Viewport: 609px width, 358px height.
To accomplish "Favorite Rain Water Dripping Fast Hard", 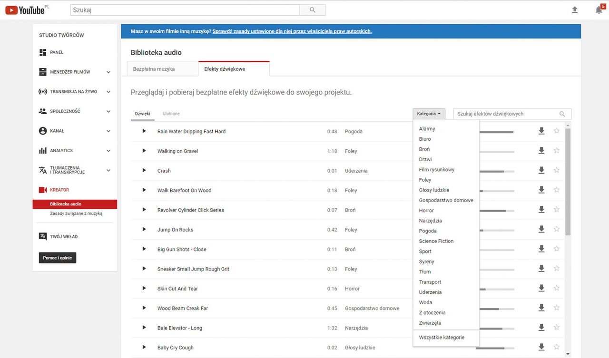I will click(557, 131).
